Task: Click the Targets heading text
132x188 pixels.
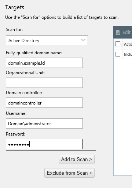Action: tap(15, 7)
